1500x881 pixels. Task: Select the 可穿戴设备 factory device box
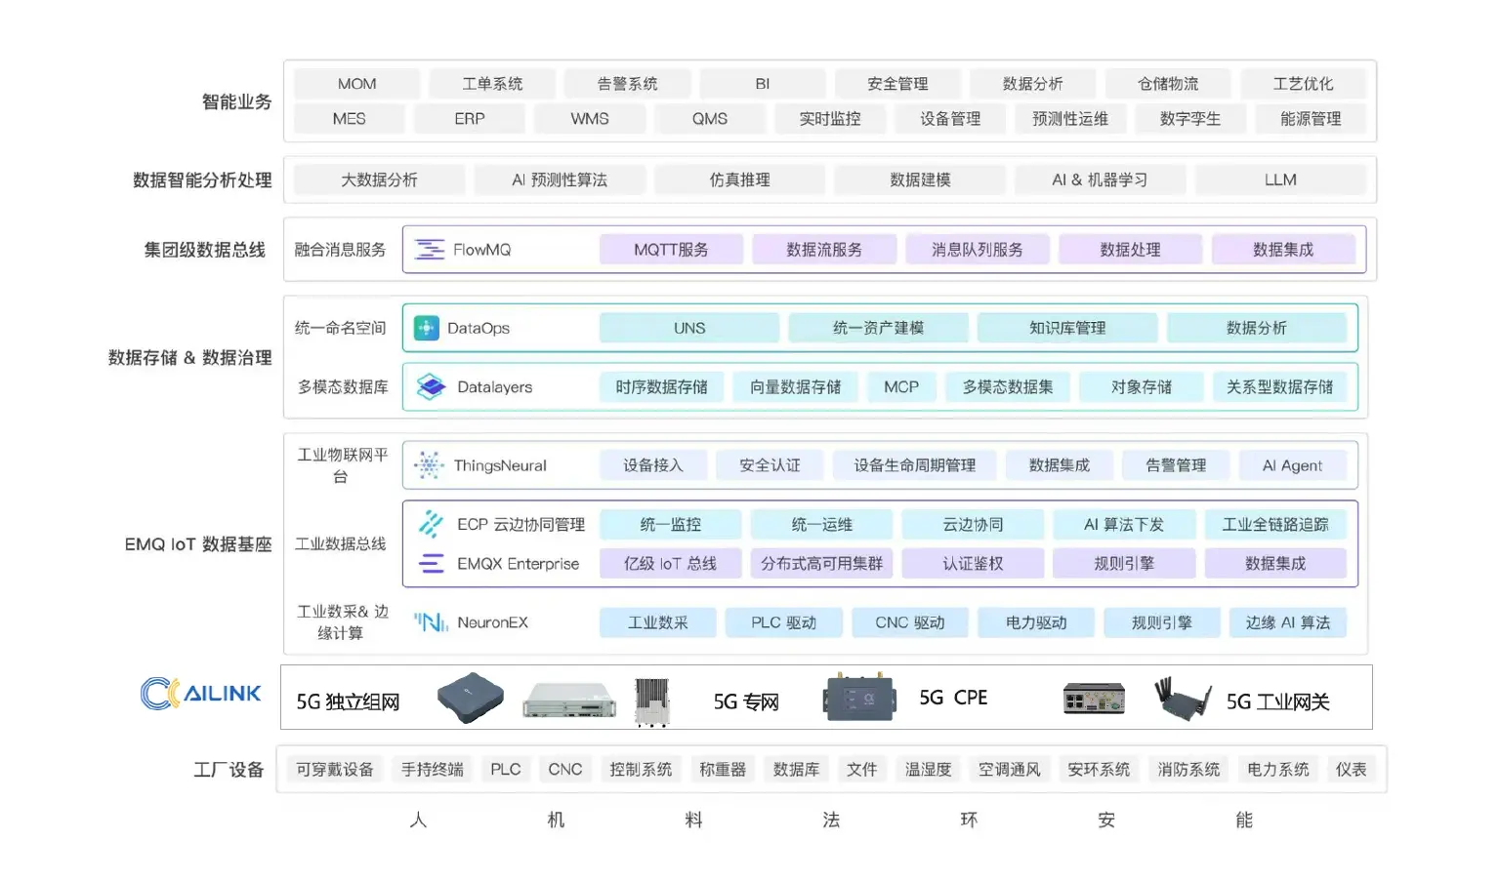tap(335, 770)
